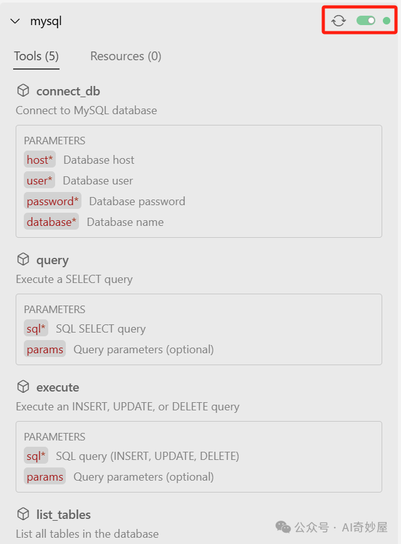Screen dimensions: 401x544
Task: Click the refresh icon for the mysql server
Action: pos(338,21)
